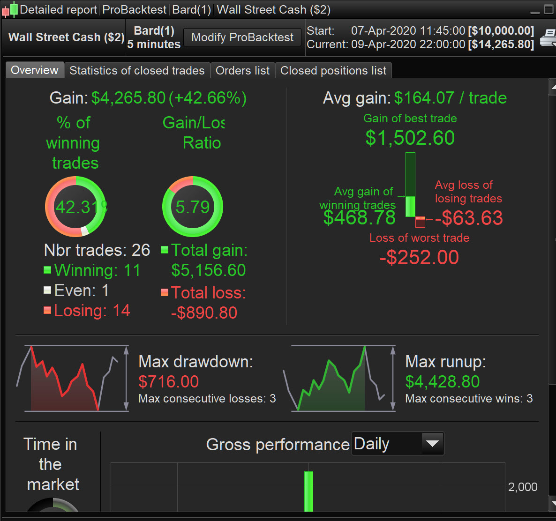This screenshot has height=521, width=556.
Task: Select the Closed positions list tab
Action: point(333,71)
